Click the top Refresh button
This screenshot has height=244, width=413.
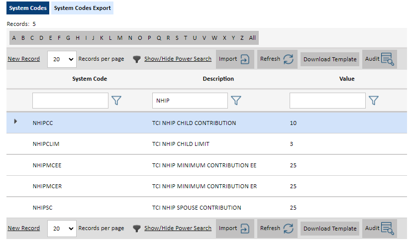point(277,59)
